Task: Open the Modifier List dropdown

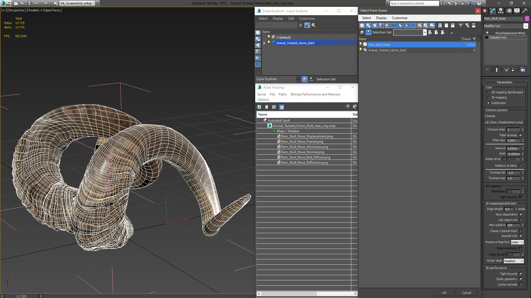Action: click(525, 26)
